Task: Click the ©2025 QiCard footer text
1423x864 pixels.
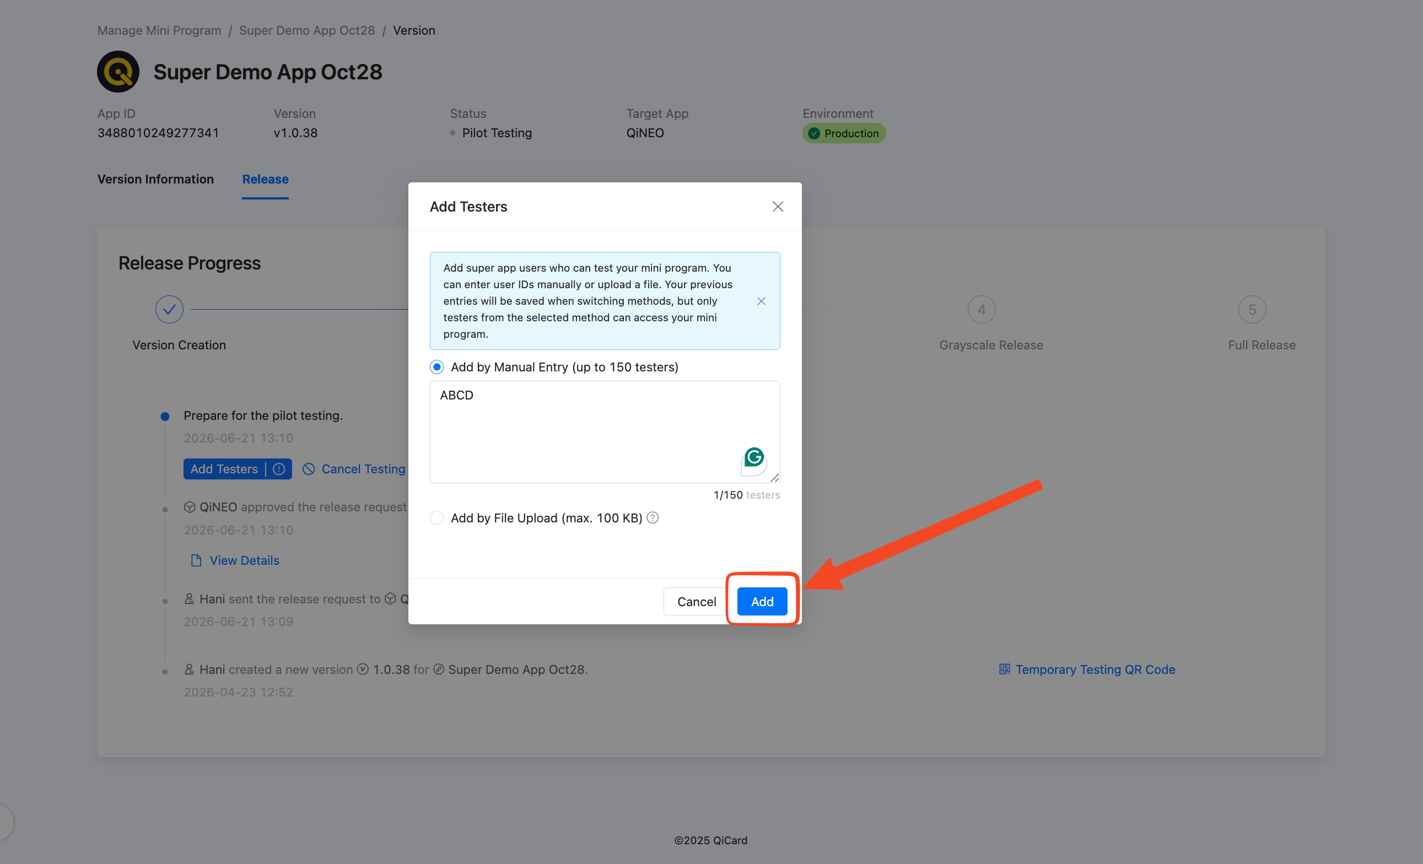Action: [x=710, y=840]
